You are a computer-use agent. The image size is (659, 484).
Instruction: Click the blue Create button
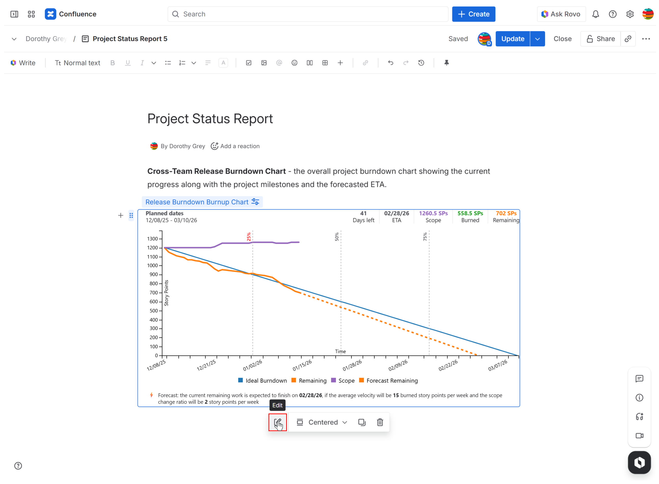coord(473,14)
